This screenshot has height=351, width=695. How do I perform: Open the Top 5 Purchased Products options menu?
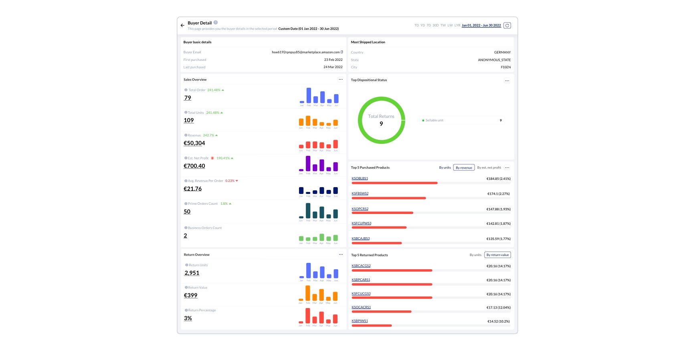coord(507,167)
